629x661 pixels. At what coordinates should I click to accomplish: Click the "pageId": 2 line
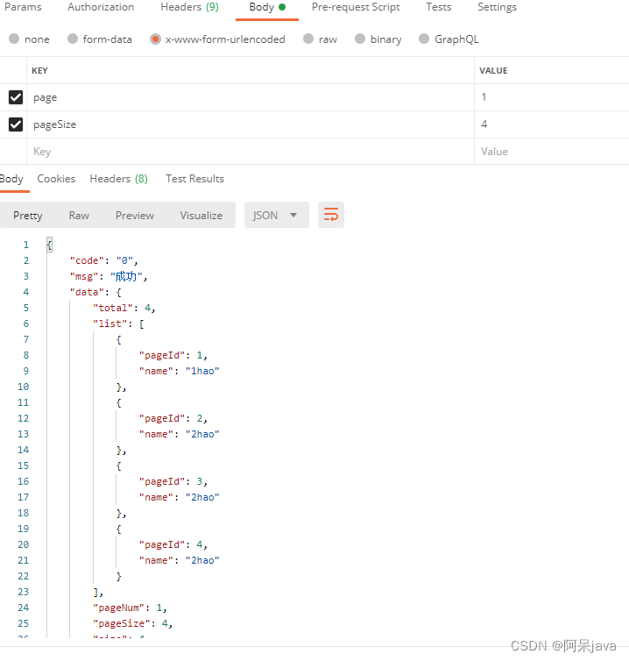[173, 419]
